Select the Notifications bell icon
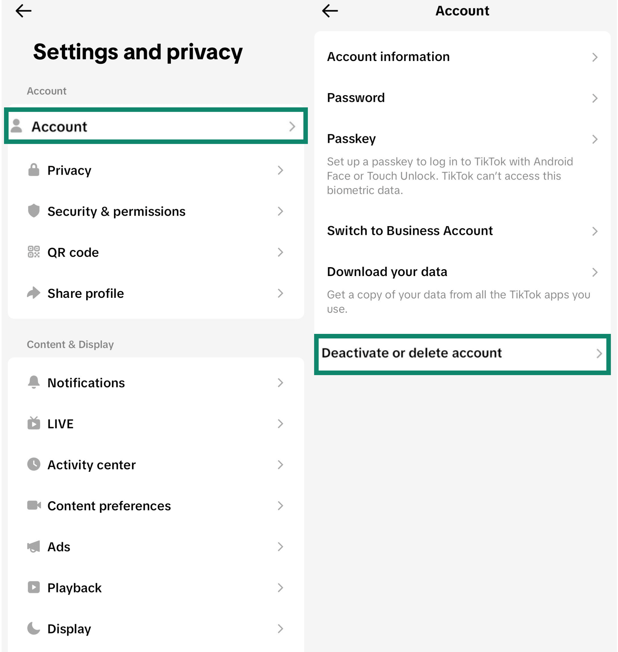The height and width of the screenshot is (652, 618). tap(34, 383)
